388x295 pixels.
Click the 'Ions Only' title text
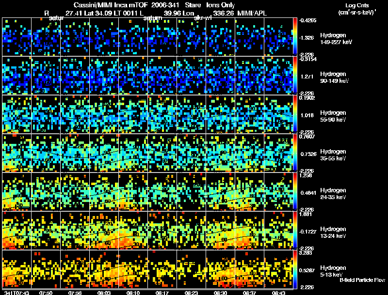point(221,5)
